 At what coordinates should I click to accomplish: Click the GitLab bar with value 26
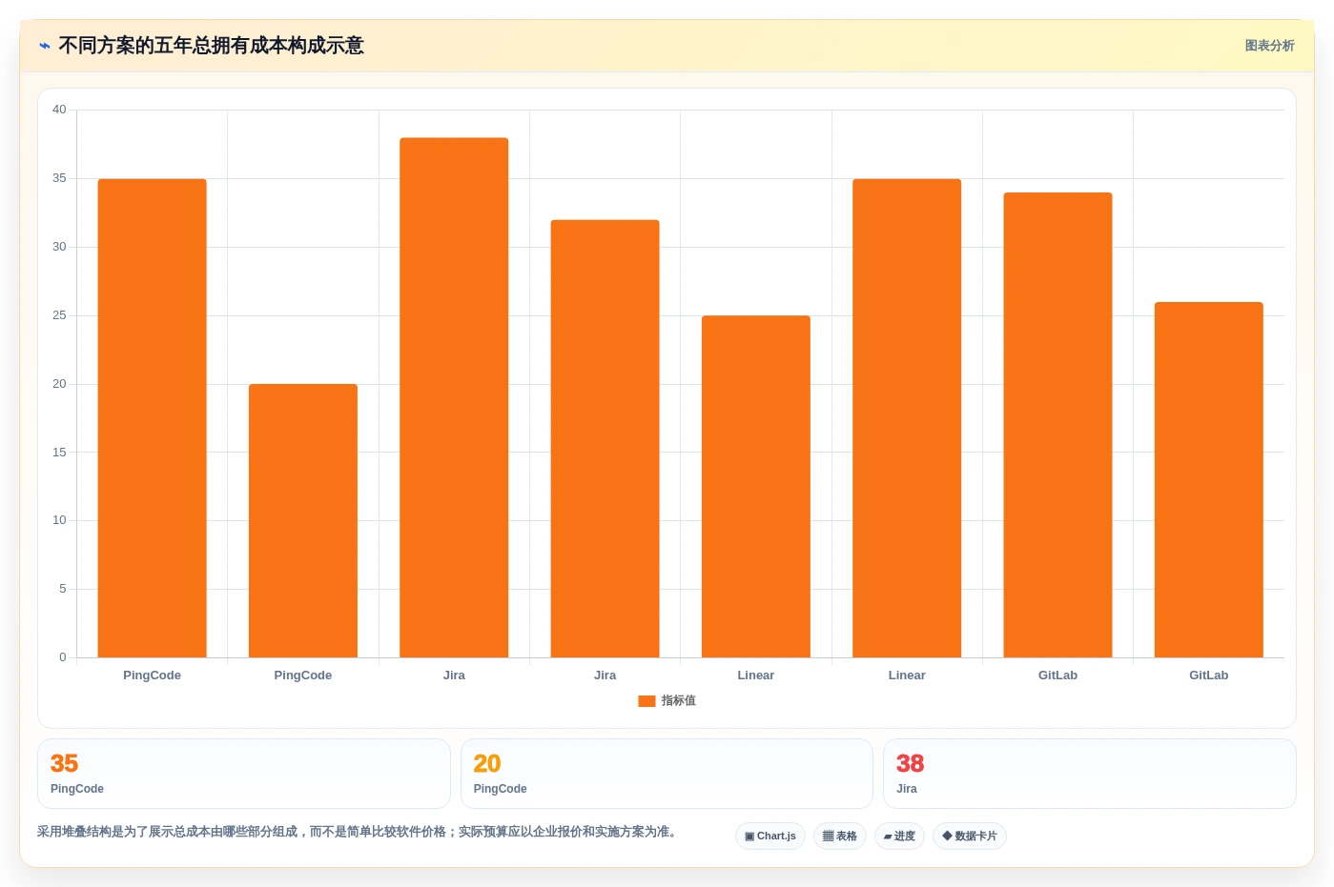coord(1209,480)
